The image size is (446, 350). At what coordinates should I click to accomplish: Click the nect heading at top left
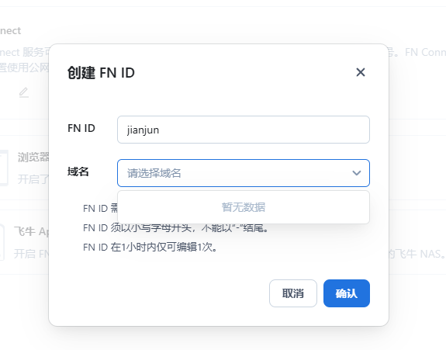pos(11,31)
